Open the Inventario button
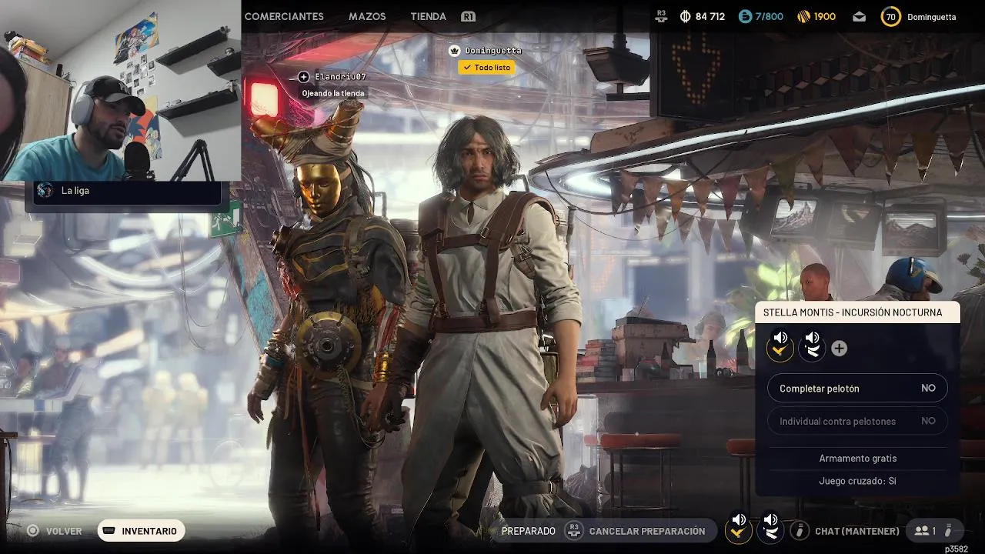 142,531
